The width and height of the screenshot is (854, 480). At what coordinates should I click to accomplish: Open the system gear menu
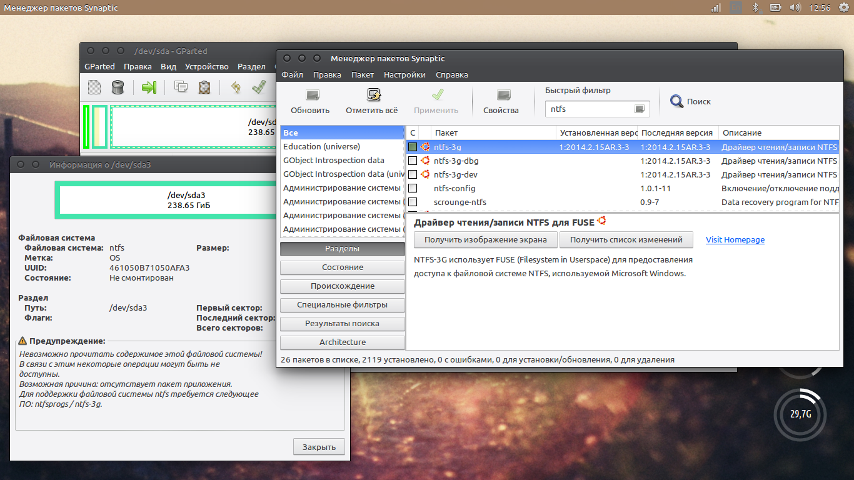click(843, 7)
